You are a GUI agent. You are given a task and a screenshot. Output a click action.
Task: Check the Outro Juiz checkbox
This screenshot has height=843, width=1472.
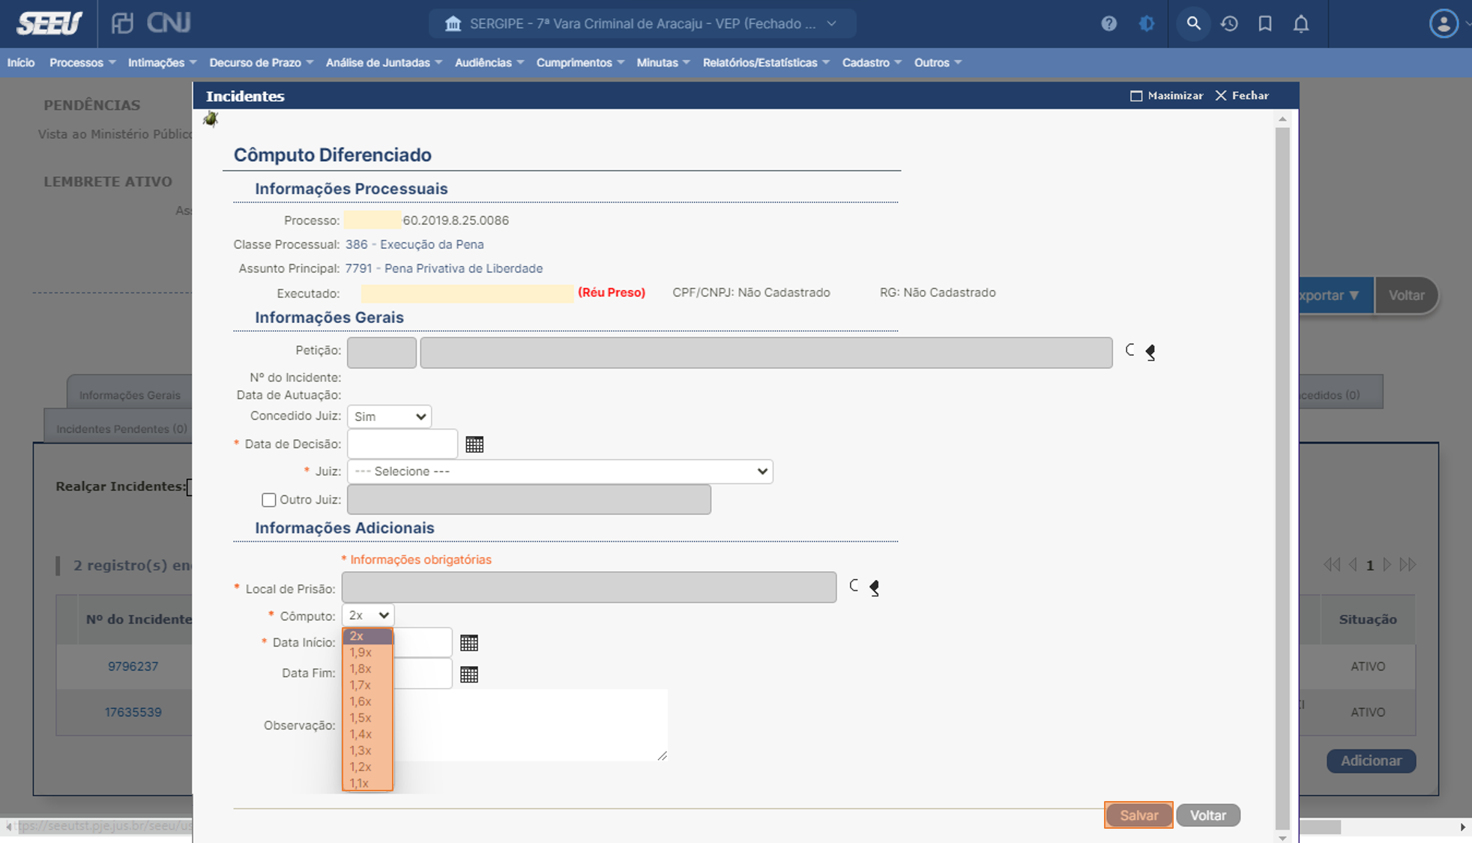[x=268, y=500]
